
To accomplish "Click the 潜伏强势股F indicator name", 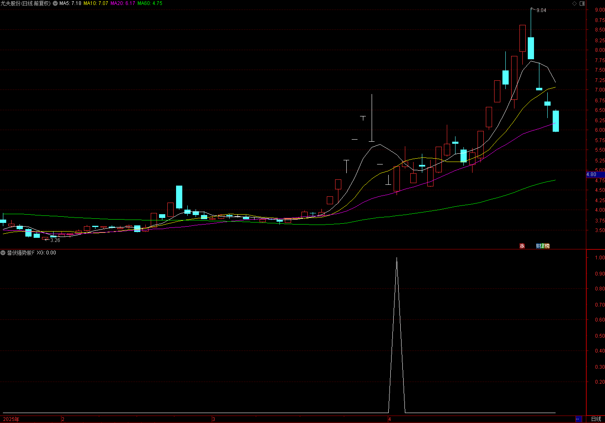I will [x=21, y=253].
